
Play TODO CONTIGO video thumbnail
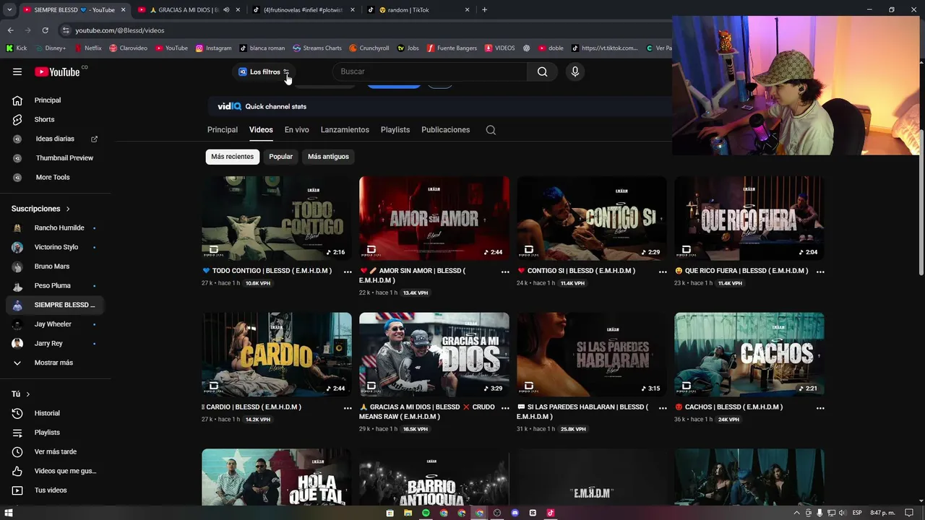277,218
